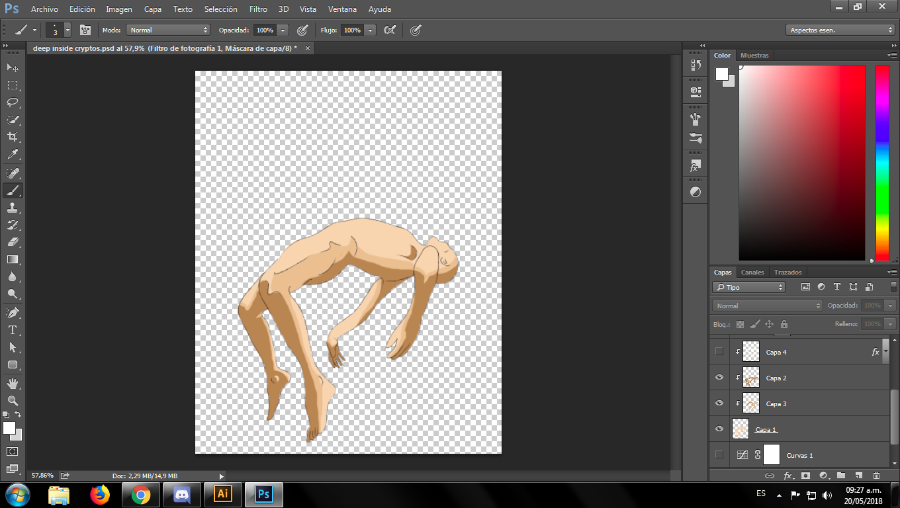Hide the Capa 2 layer

click(719, 378)
